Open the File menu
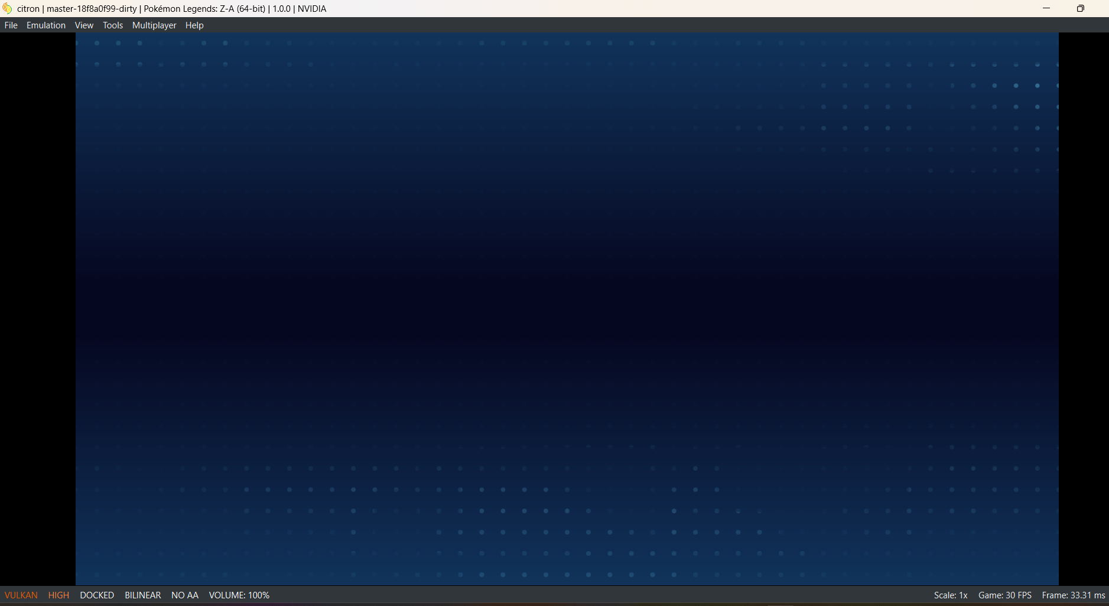The width and height of the screenshot is (1109, 606). [11, 25]
